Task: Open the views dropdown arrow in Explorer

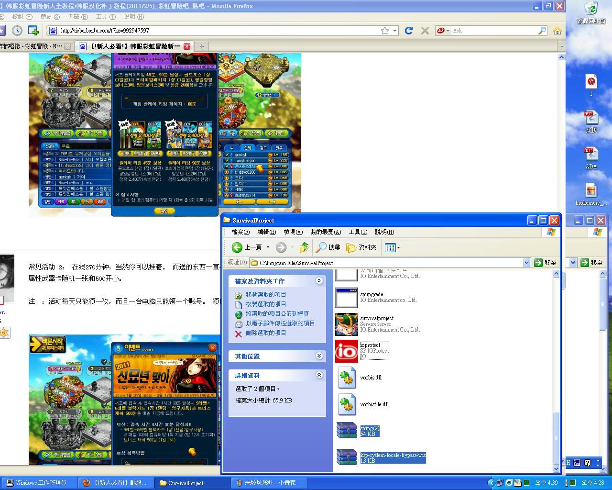Action: coord(398,247)
